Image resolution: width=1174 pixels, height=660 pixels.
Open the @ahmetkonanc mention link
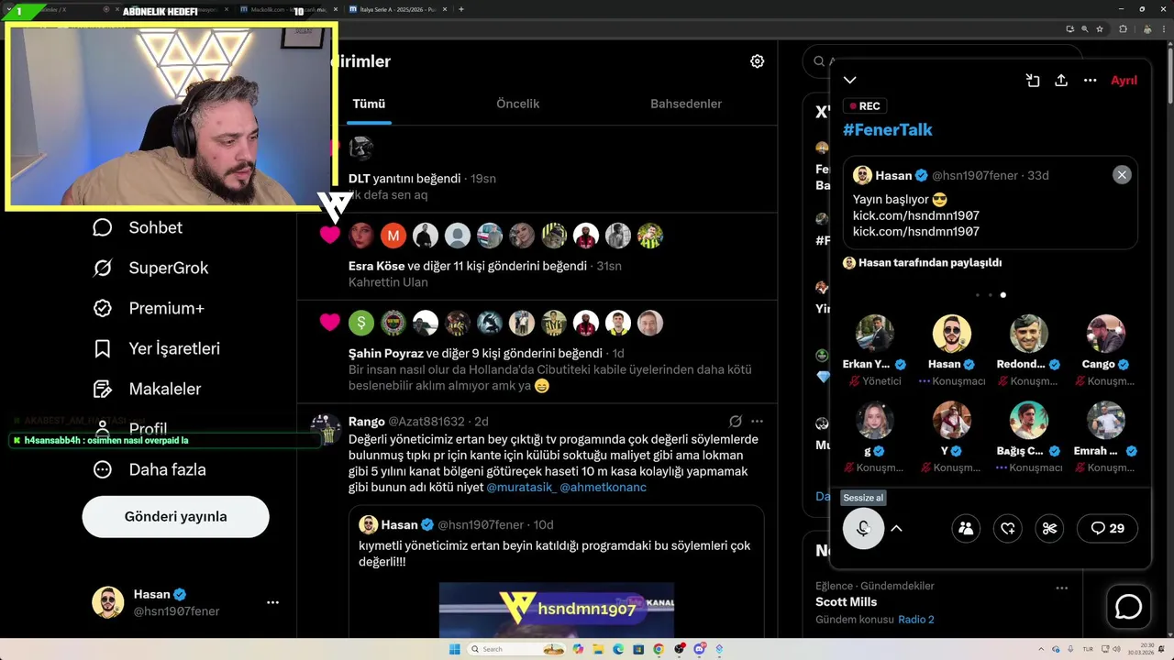tap(604, 488)
